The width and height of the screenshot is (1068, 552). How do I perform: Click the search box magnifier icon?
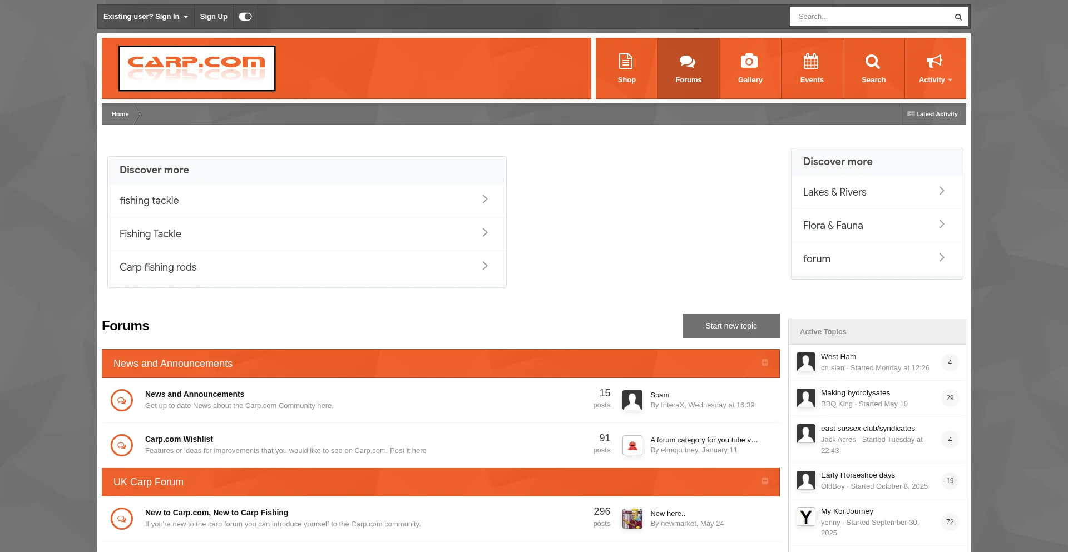958,17
